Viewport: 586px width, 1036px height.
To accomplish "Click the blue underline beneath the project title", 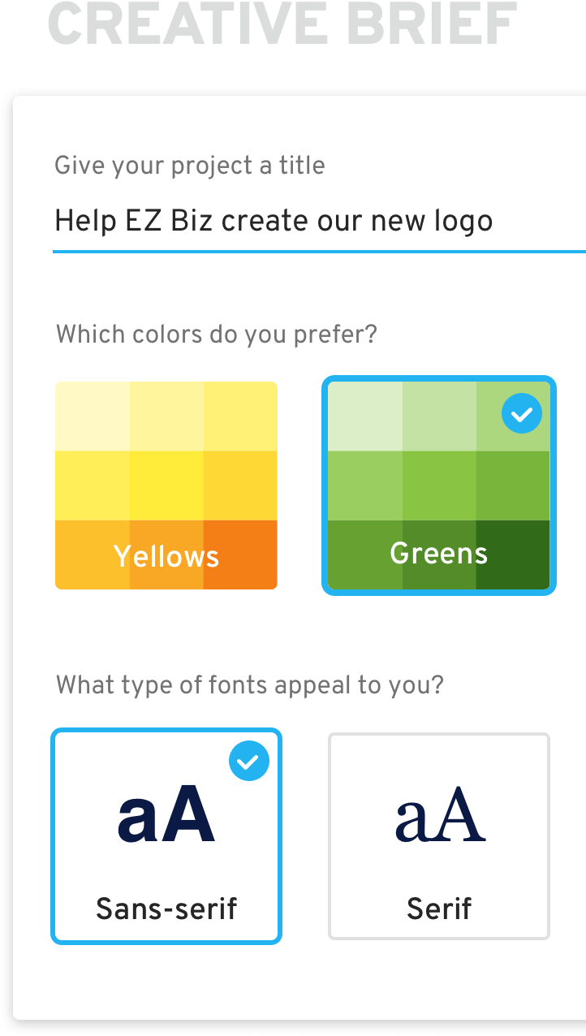I will (320, 253).
